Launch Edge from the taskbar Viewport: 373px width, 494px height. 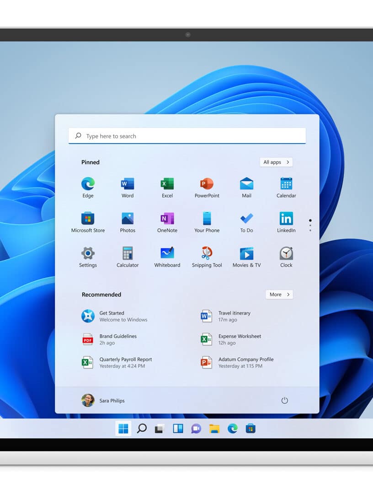[x=232, y=429]
